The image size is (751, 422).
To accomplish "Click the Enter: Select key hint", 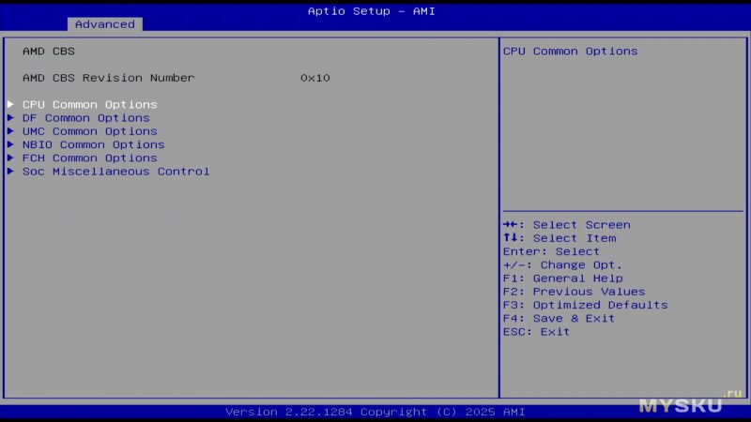I will click(x=551, y=251).
